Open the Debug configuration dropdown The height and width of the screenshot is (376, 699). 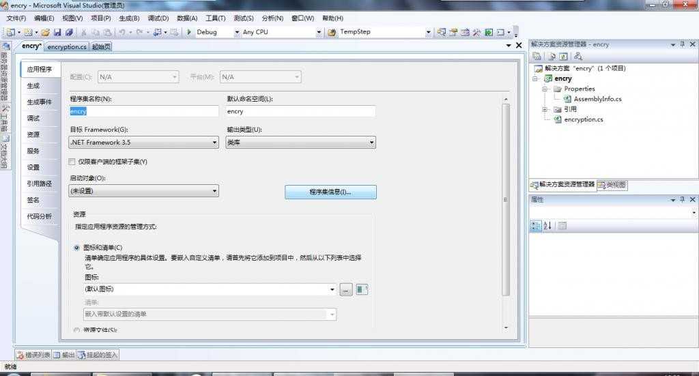pos(237,32)
